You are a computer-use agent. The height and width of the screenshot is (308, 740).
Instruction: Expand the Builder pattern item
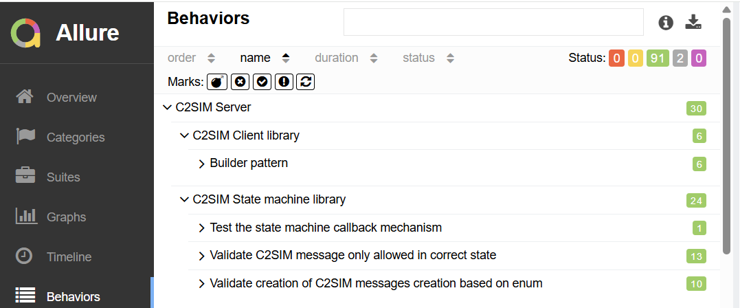[x=201, y=164]
